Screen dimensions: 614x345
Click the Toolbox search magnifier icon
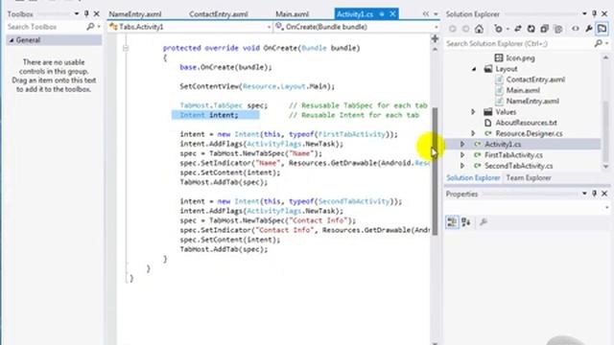90,27
